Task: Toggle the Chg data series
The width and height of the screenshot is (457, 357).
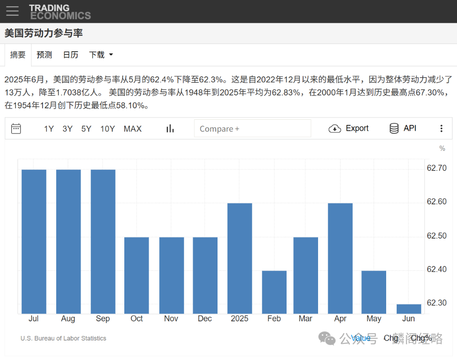Action: [x=391, y=338]
